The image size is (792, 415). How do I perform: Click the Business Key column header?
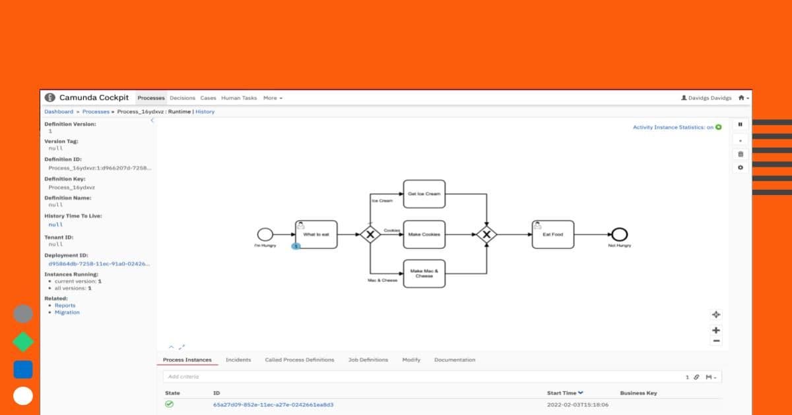click(x=638, y=393)
